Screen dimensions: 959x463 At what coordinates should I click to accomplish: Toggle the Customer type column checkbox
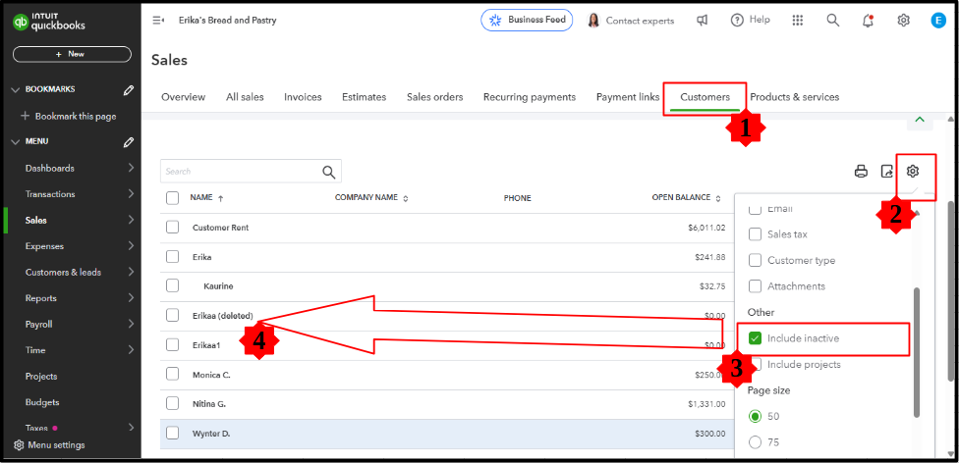756,261
